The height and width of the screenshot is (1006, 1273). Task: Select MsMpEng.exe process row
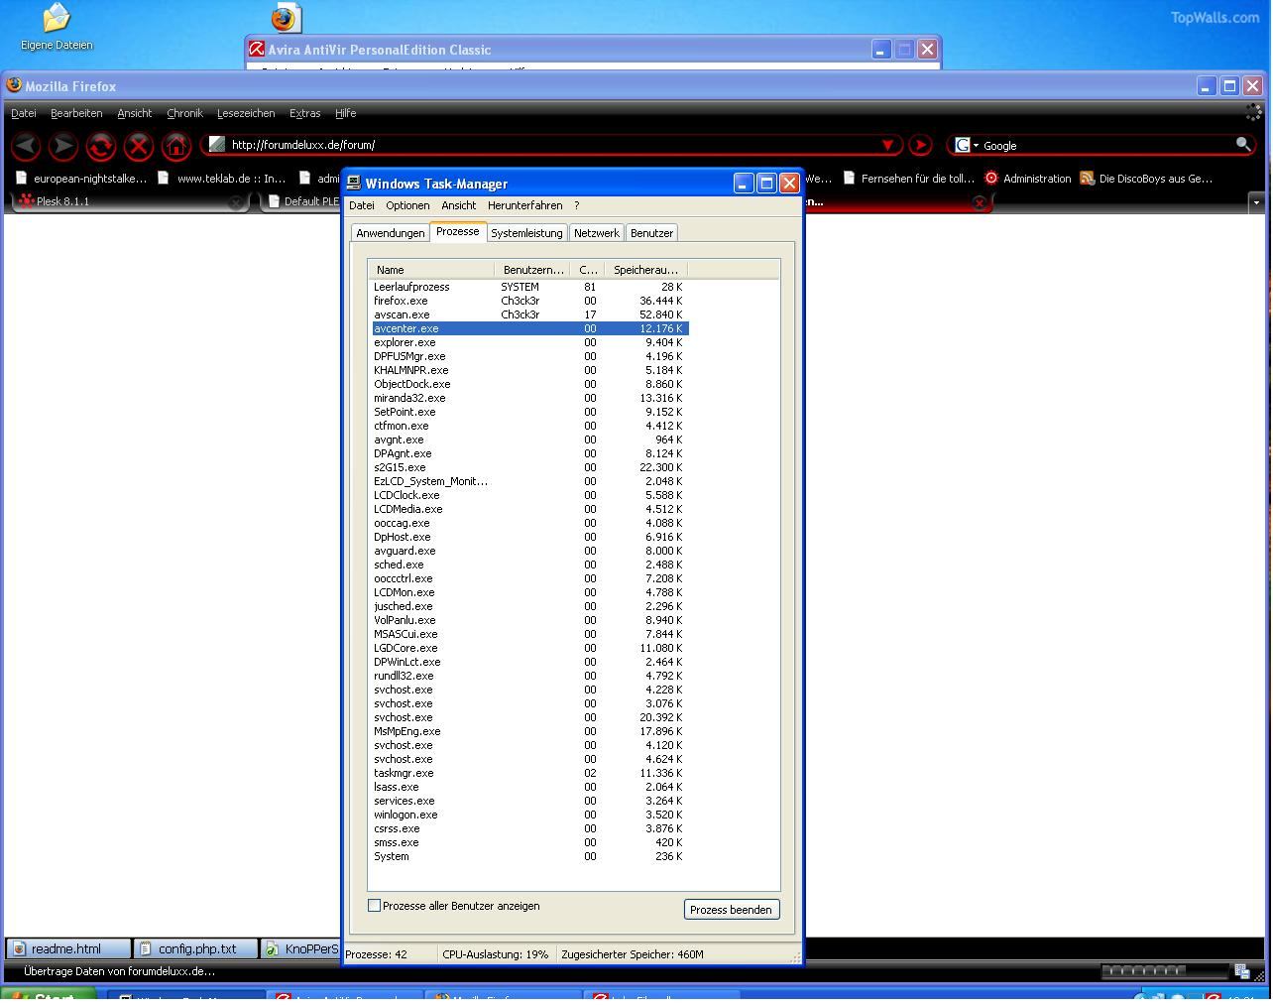click(529, 731)
